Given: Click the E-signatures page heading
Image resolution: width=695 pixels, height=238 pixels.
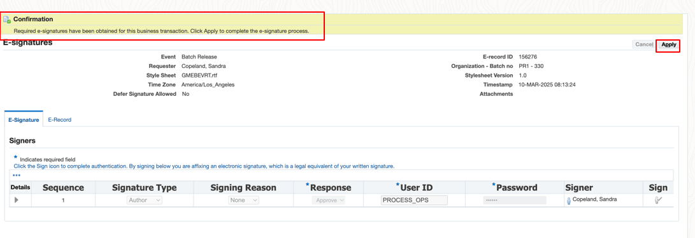Looking at the screenshot, I should point(28,43).
